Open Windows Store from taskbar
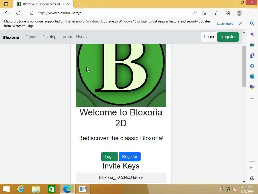Viewport: 258px width, 194px height. (x=51, y=189)
